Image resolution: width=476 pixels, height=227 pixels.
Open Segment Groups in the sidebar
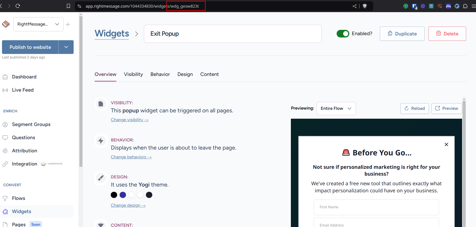(x=31, y=125)
